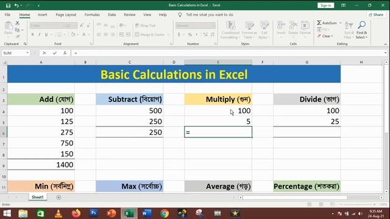Click the Enter checkmark in formula bar

click(55, 53)
